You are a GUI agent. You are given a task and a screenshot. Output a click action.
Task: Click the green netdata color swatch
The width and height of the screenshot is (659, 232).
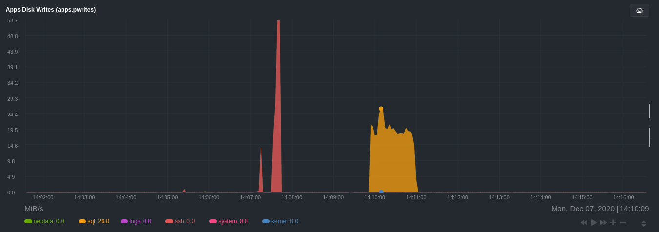(x=28, y=221)
